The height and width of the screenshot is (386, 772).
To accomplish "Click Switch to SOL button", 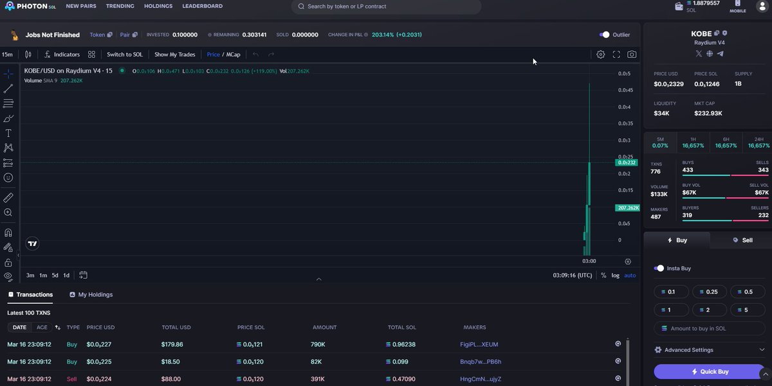I will (x=125, y=55).
